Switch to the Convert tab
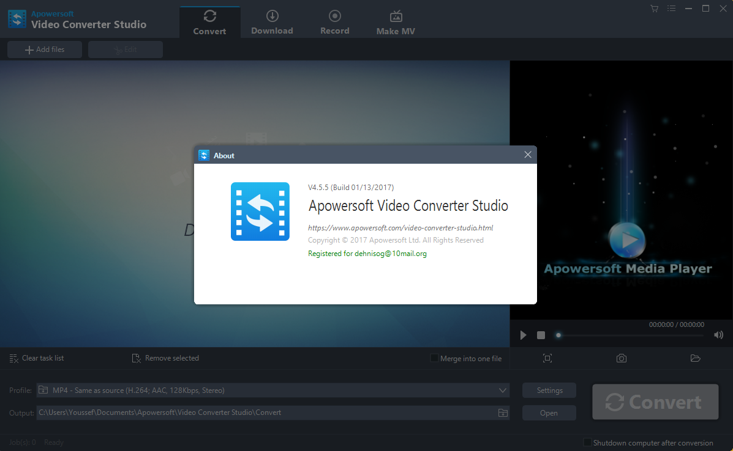Screen dimensions: 733x451 [210, 23]
